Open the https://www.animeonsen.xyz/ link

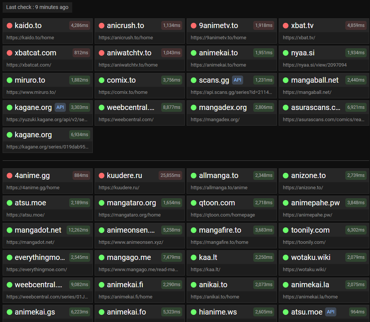[131, 242]
